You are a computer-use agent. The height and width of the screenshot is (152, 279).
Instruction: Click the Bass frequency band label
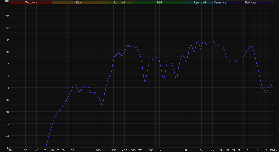click(79, 2)
